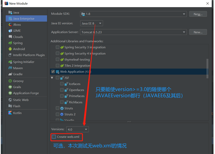This screenshot has width=215, height=154.
Task: Check the Icefaces checkbox
Action: pos(62,84)
